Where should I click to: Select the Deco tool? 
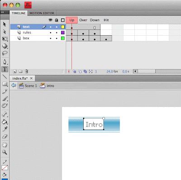tap(5, 106)
